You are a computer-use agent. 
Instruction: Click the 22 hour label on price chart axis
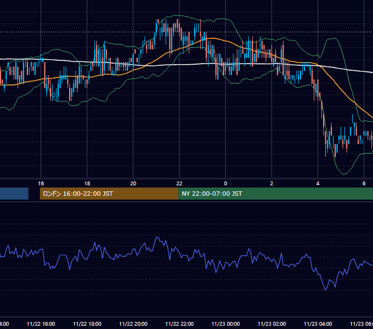179,183
